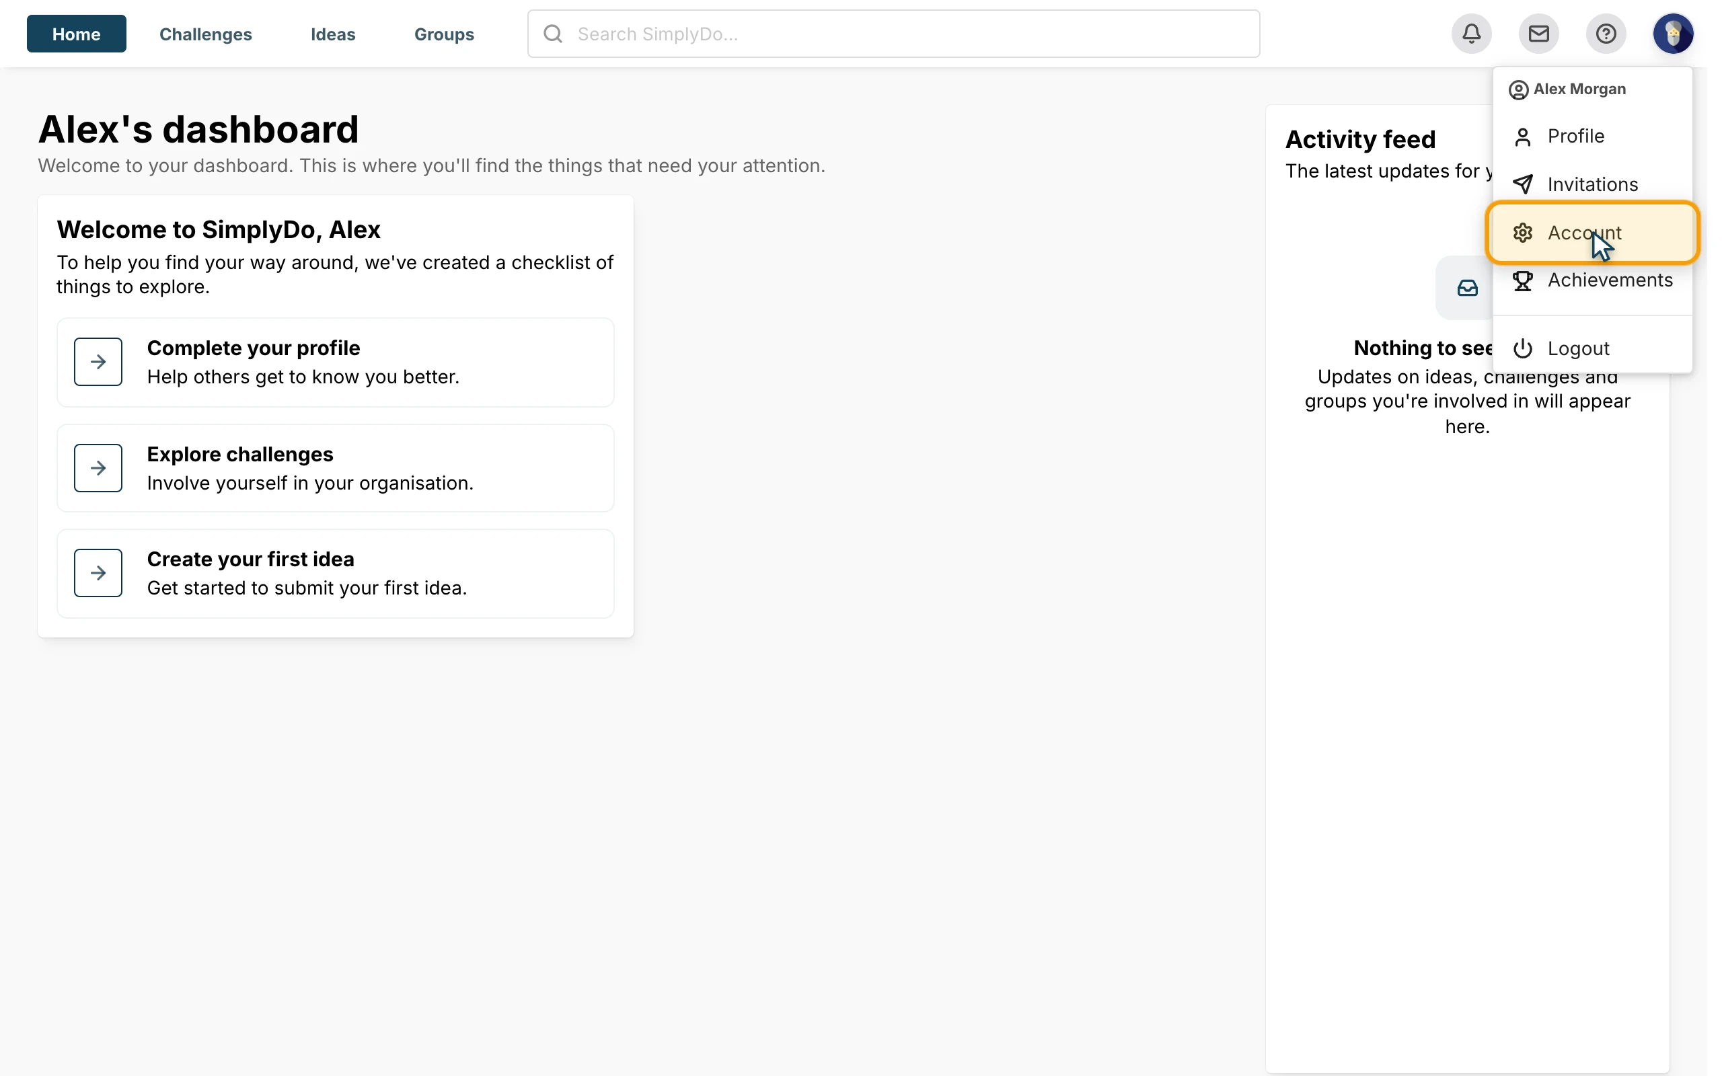This screenshot has height=1076, width=1722.
Task: Click the help question mark icon
Action: click(x=1606, y=34)
